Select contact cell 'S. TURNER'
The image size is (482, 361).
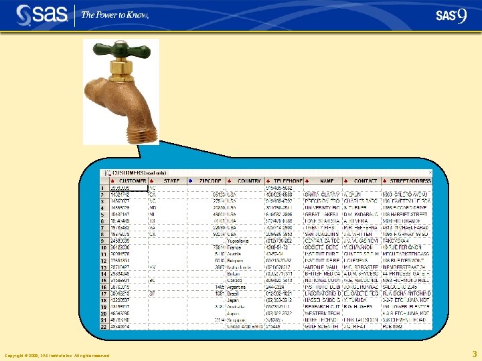tap(361, 208)
